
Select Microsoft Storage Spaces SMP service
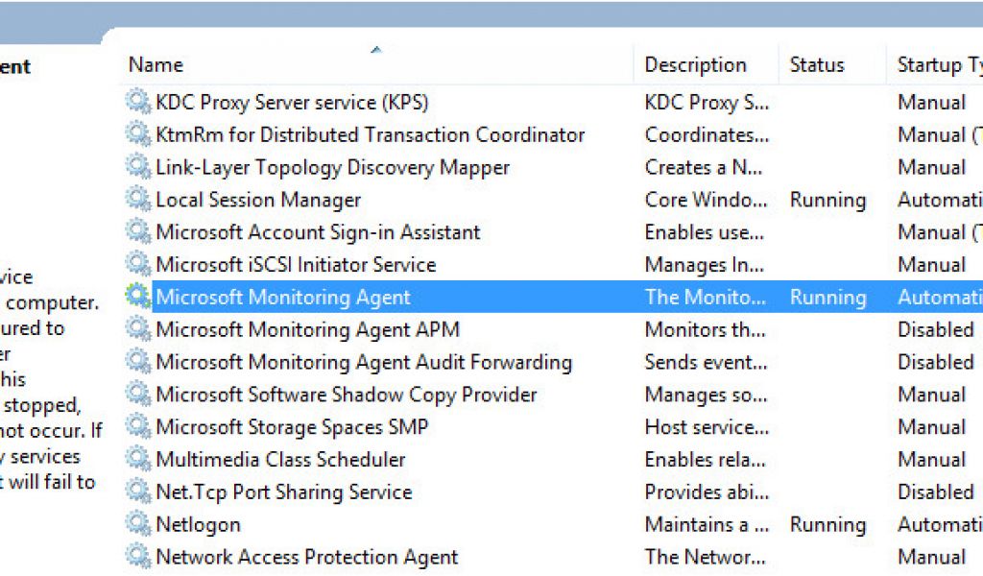click(x=292, y=426)
